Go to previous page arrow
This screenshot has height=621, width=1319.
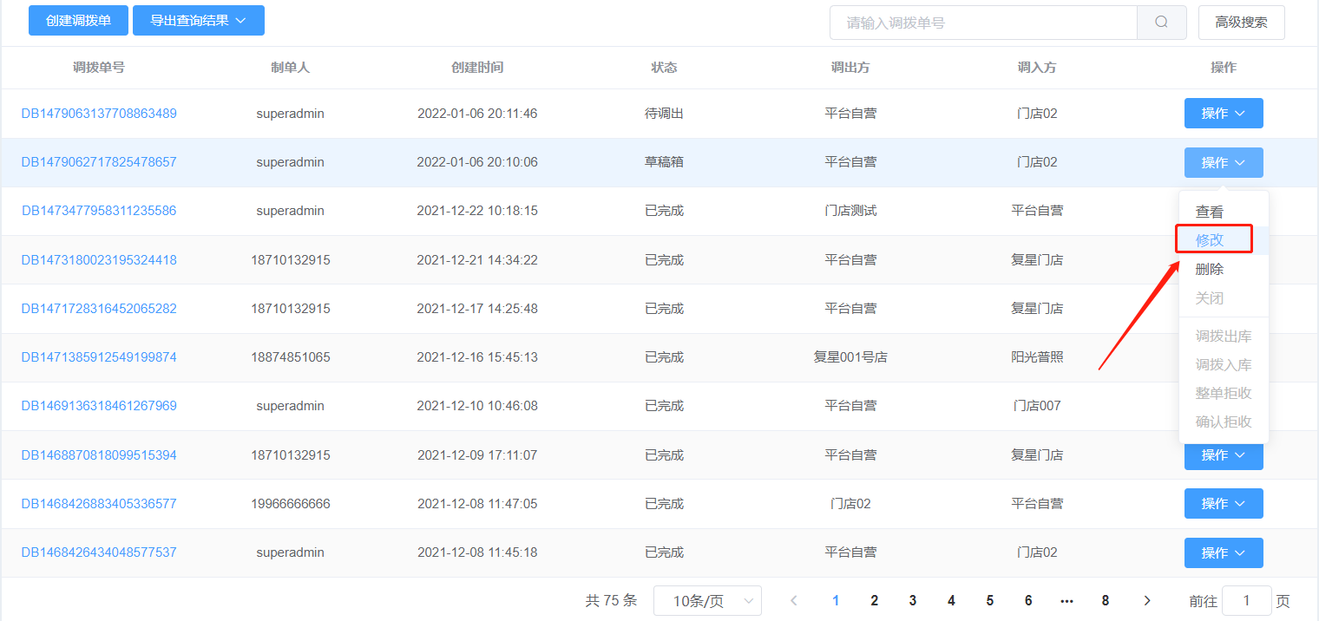(793, 601)
